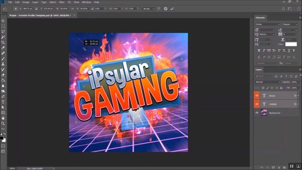
Task: Select the Rectangle shape tool
Action: [3, 112]
